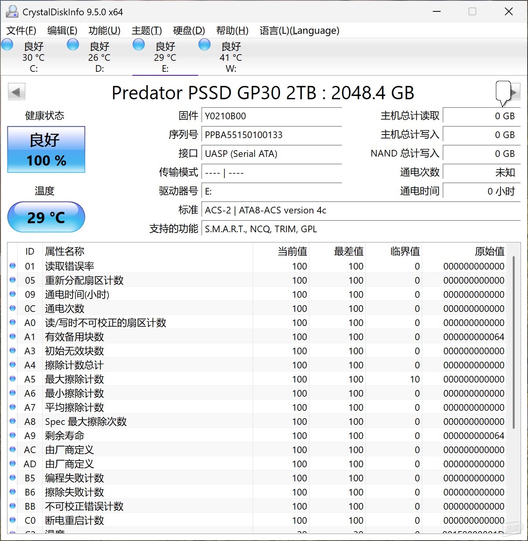Click status dot for attribute 0C 通电次数
Screen dimensions: 528x541
(x=13, y=308)
